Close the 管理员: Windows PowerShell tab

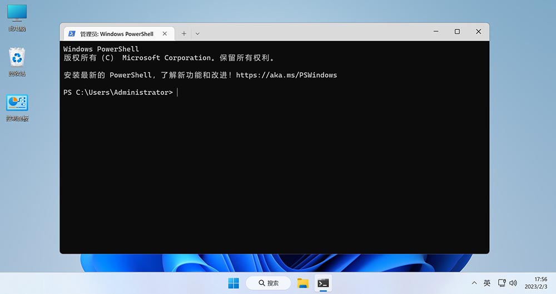pyautogui.click(x=165, y=34)
